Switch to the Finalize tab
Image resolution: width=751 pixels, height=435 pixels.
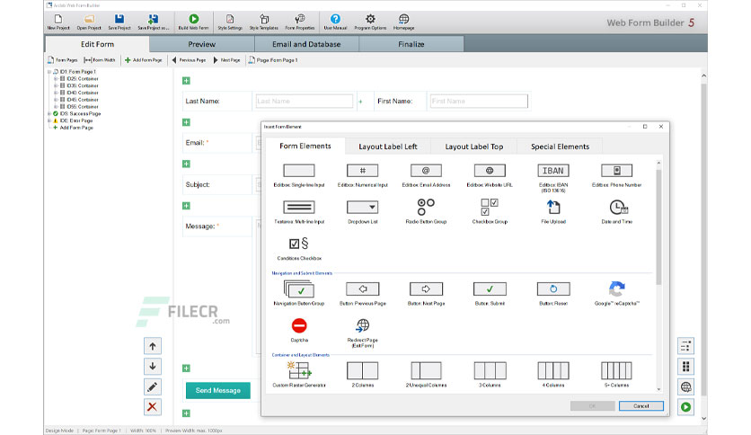(x=411, y=44)
